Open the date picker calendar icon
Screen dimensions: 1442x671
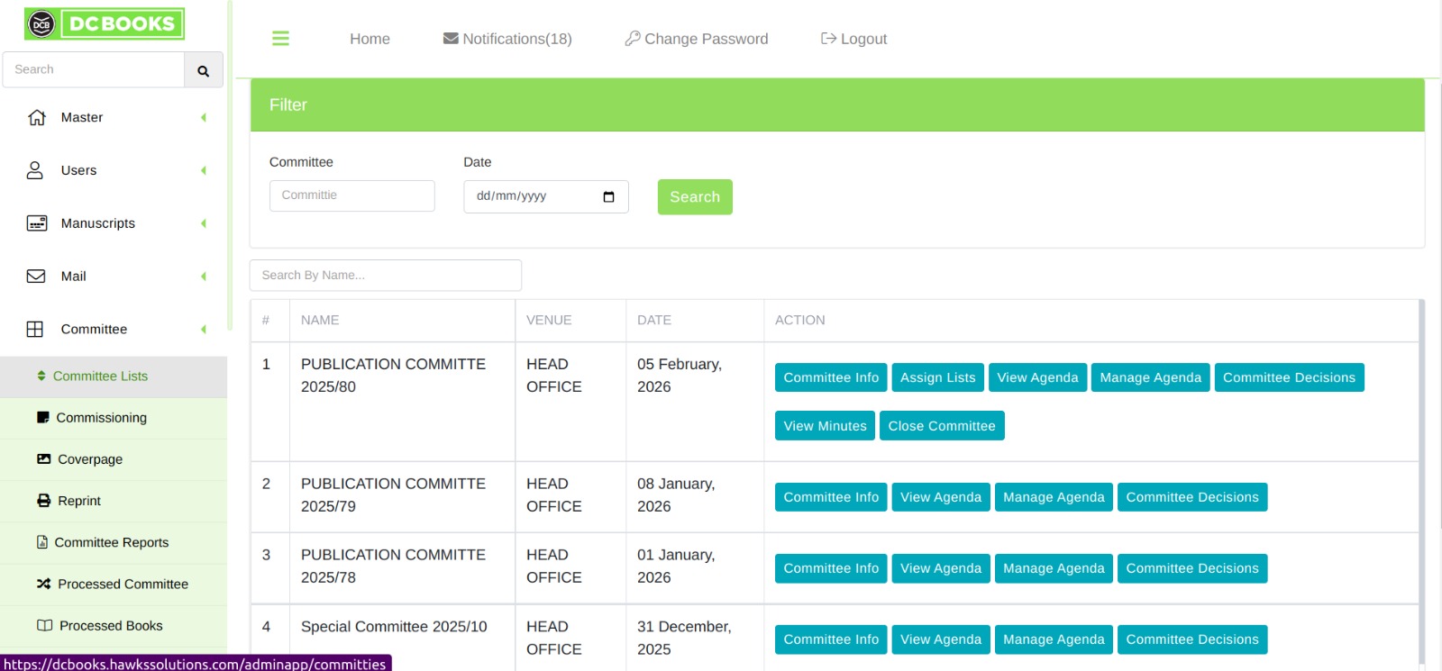[x=608, y=197]
